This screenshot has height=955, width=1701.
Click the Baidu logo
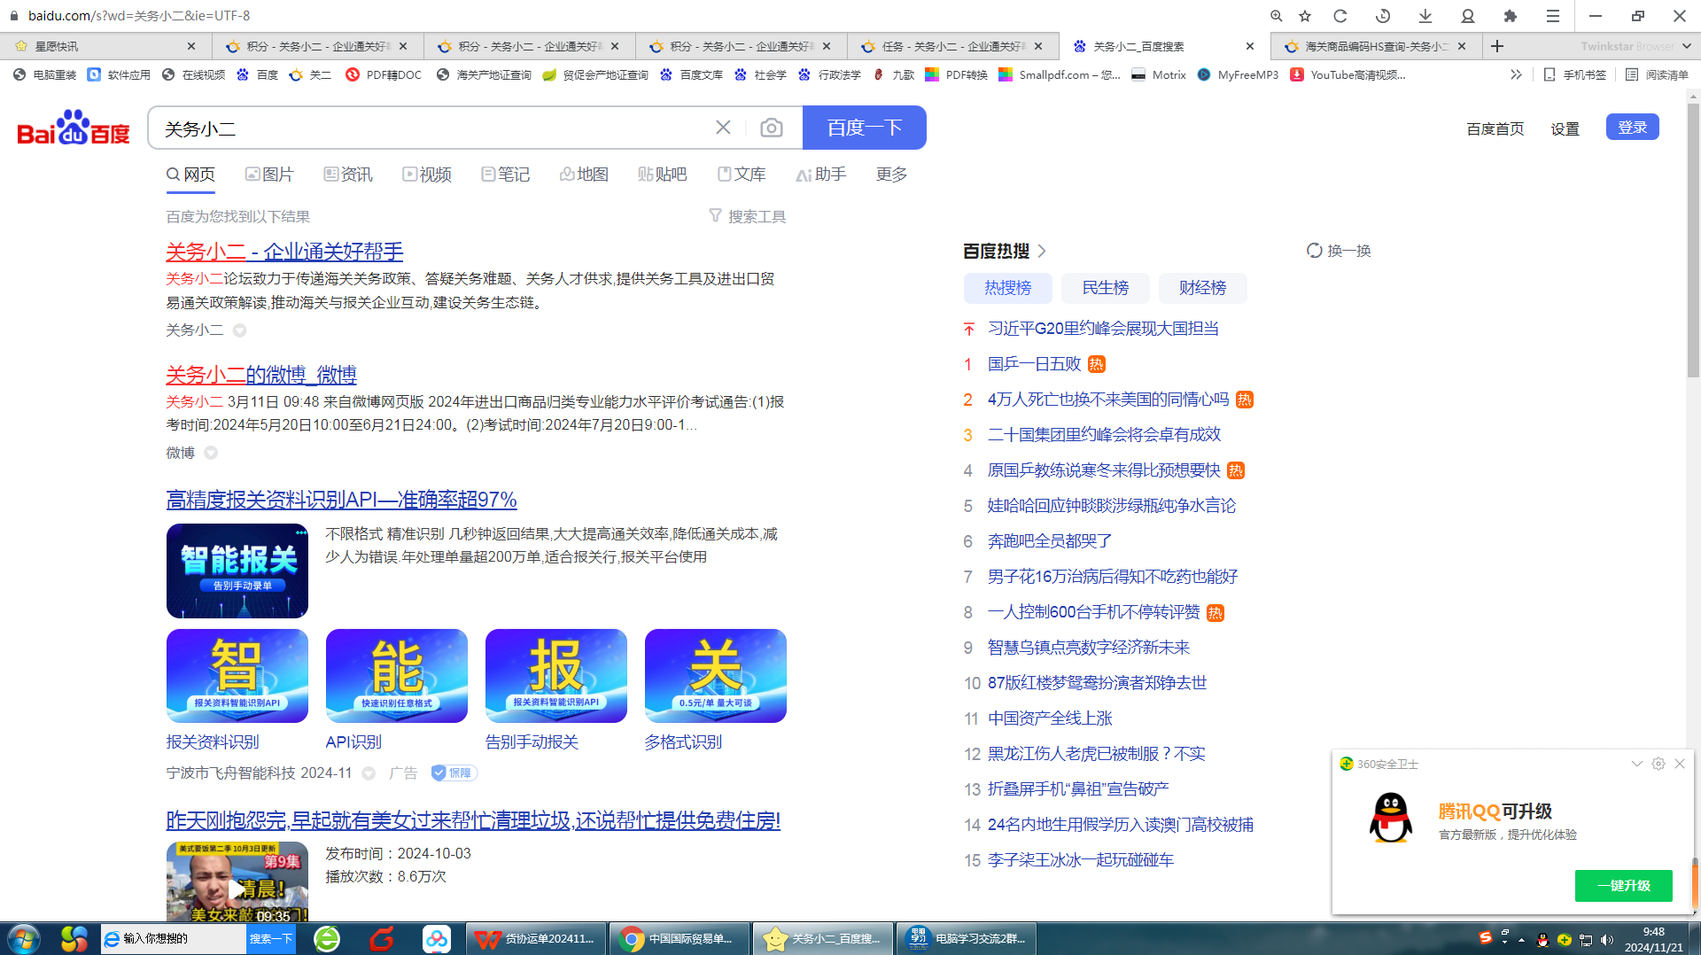tap(74, 128)
